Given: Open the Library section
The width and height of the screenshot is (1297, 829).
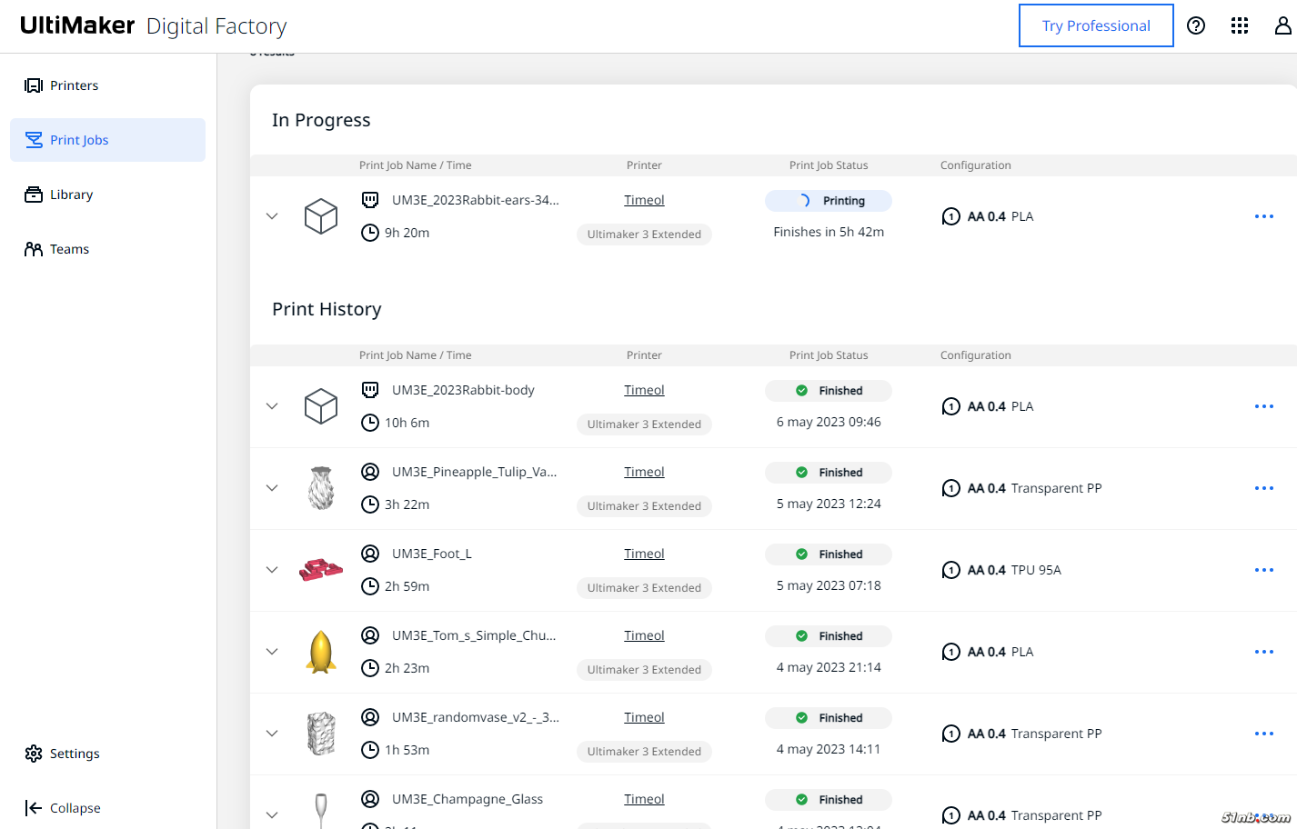Looking at the screenshot, I should click(59, 195).
